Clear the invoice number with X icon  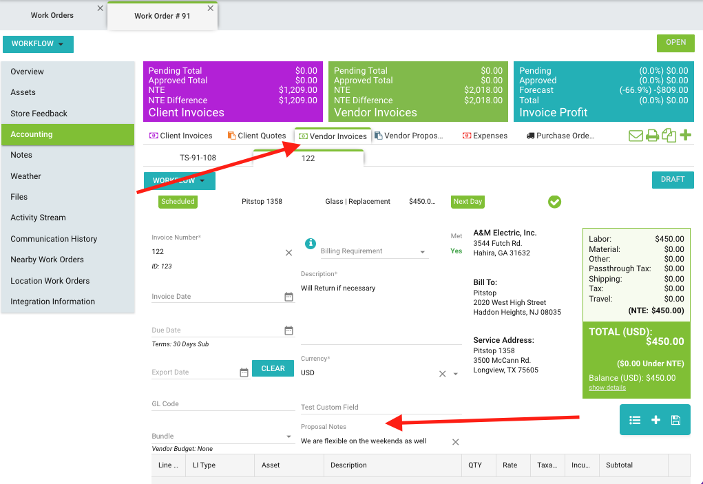pos(288,253)
